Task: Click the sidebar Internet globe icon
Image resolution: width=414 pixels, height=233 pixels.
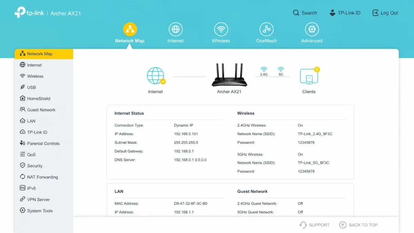Action: coord(22,65)
